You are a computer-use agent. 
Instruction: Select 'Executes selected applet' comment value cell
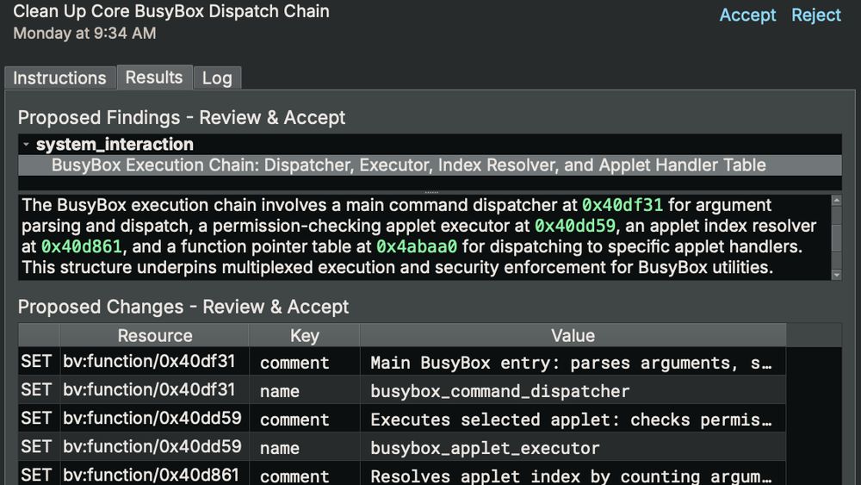point(573,419)
